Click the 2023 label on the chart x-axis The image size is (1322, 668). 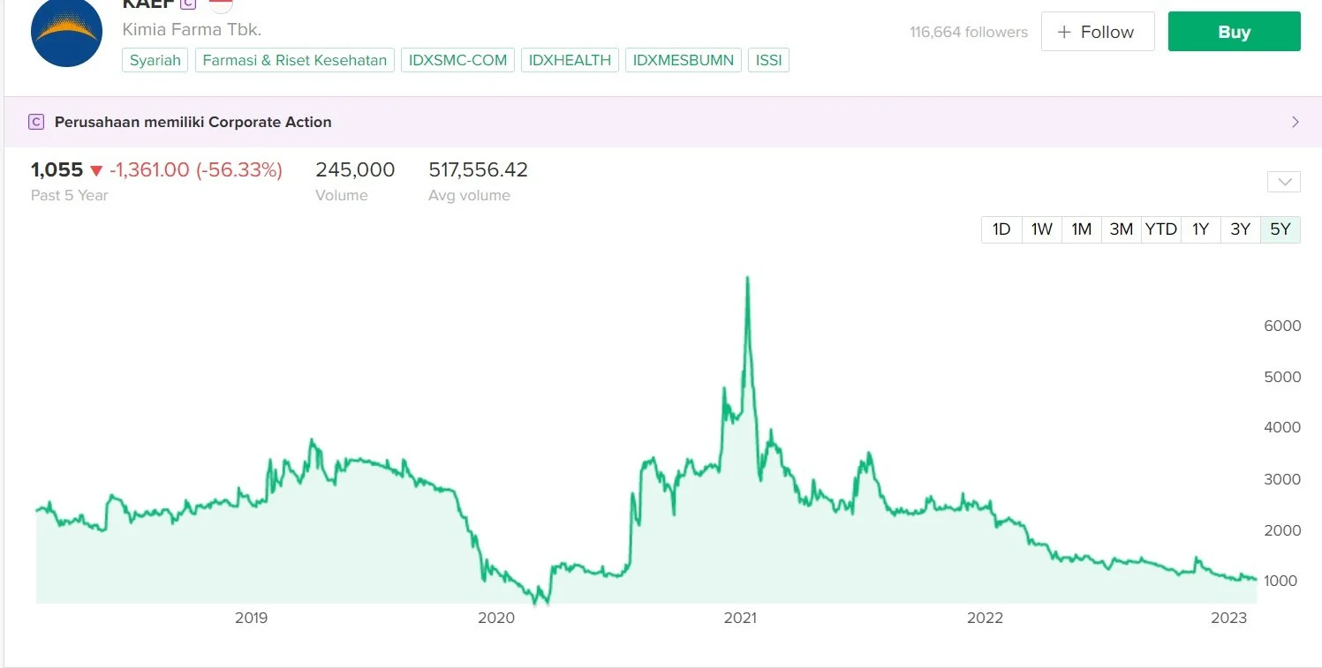(1228, 618)
